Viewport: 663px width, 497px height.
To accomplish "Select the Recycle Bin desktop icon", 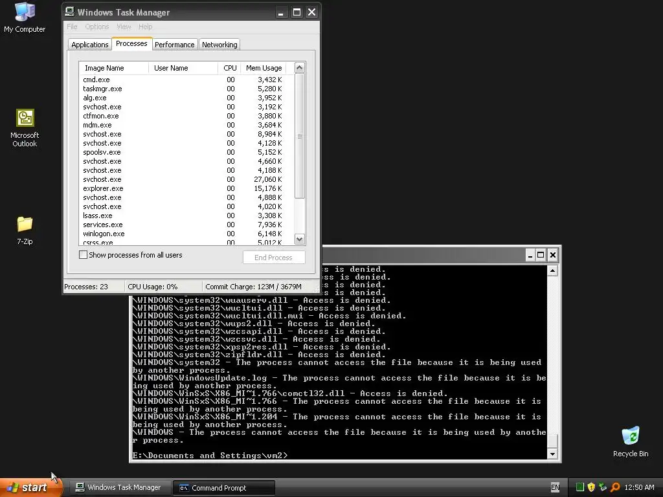I will 631,441.
